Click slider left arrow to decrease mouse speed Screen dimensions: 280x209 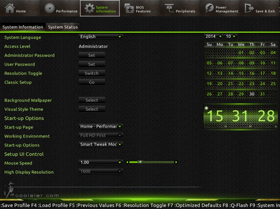pos(127,162)
